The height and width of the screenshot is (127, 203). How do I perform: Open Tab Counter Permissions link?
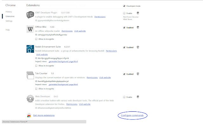pyautogui.click(x=92, y=77)
